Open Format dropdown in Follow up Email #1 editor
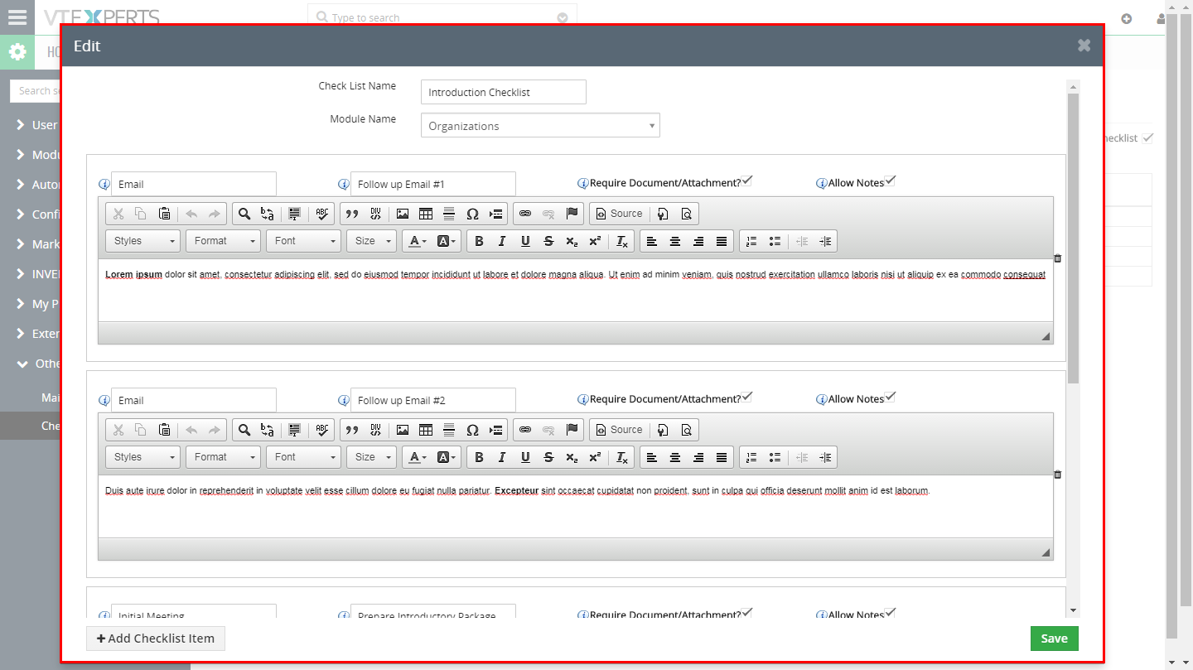Screen dimensions: 1193x670 point(224,241)
